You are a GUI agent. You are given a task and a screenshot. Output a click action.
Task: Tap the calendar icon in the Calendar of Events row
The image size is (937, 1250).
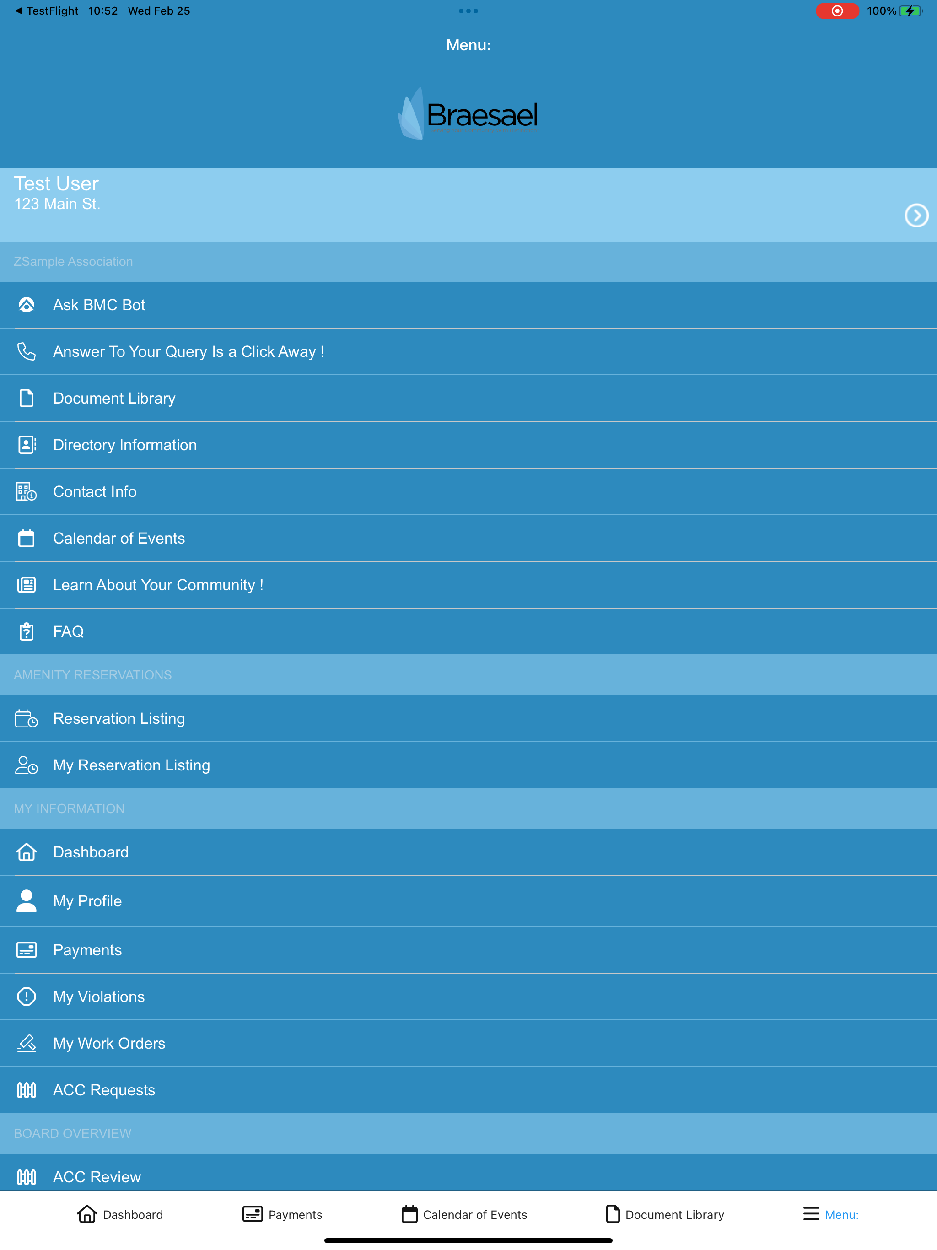pos(27,538)
